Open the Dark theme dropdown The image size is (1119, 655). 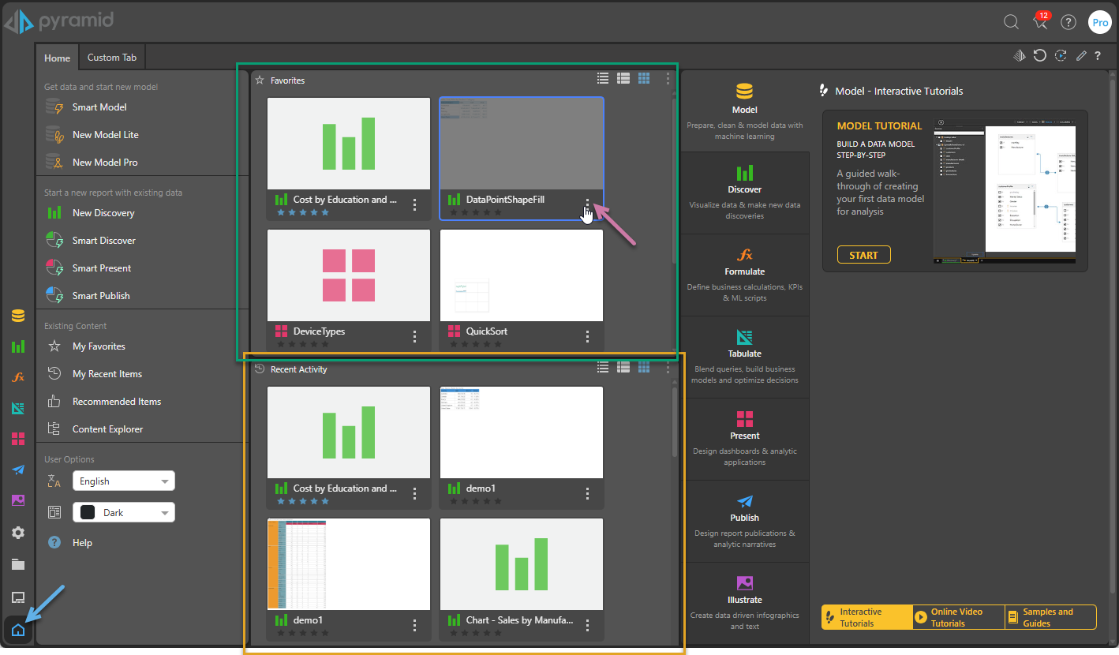tap(124, 512)
